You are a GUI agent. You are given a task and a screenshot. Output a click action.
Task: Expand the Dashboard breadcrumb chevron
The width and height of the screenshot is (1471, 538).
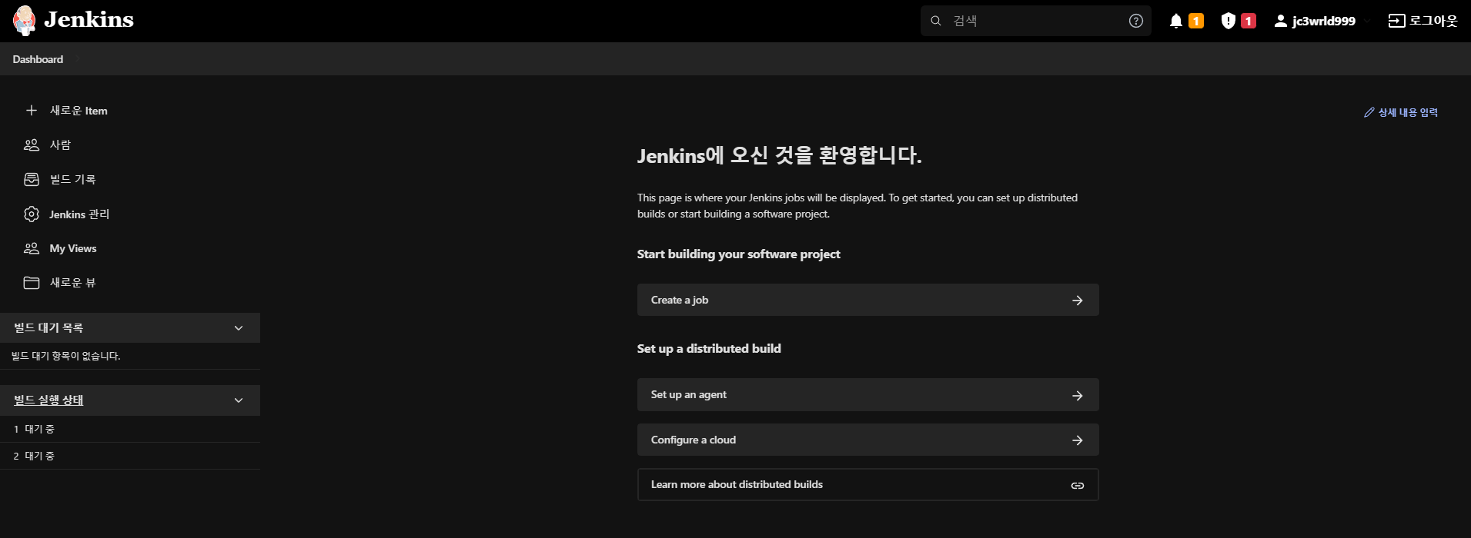pos(78,59)
